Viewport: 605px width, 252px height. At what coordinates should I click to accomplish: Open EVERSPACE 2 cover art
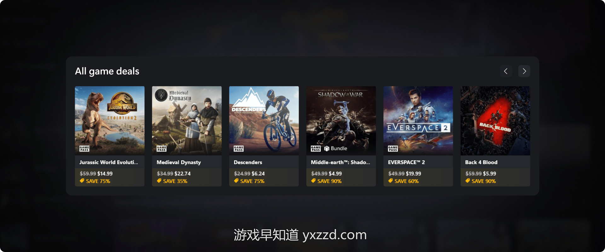(418, 121)
